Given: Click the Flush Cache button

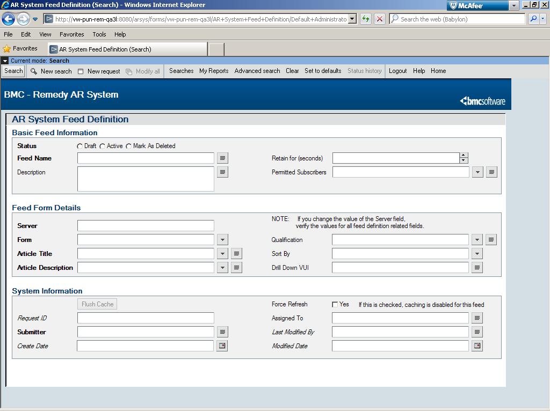Looking at the screenshot, I should pos(97,304).
